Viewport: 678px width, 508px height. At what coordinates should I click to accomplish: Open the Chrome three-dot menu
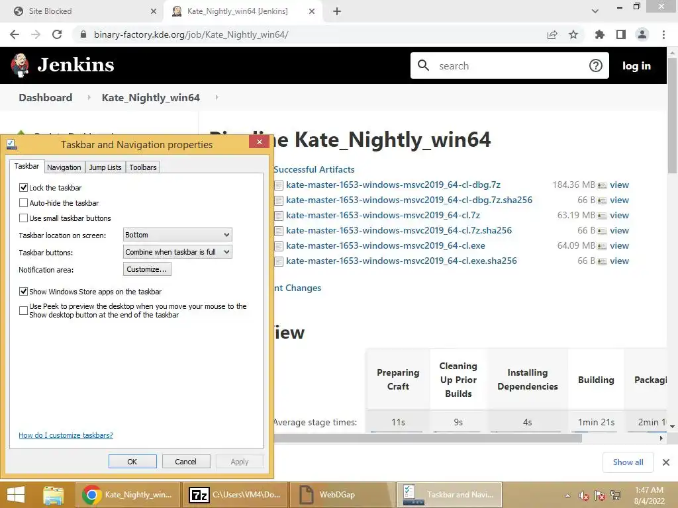(x=663, y=34)
